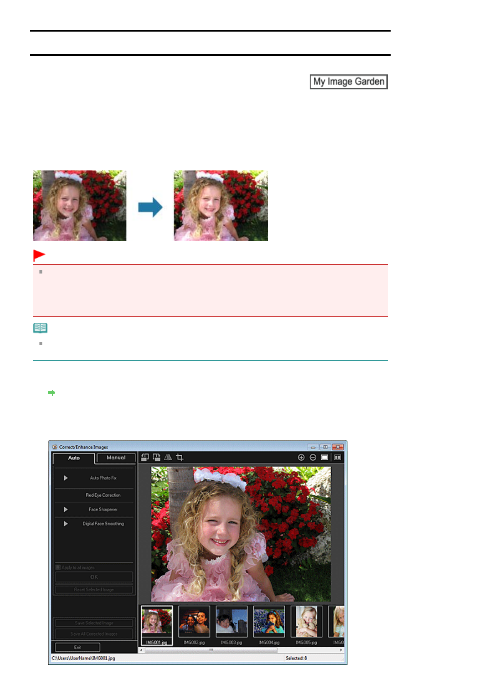Click the My Image Garden badge
Screen dimensions: 494x700
348,81
